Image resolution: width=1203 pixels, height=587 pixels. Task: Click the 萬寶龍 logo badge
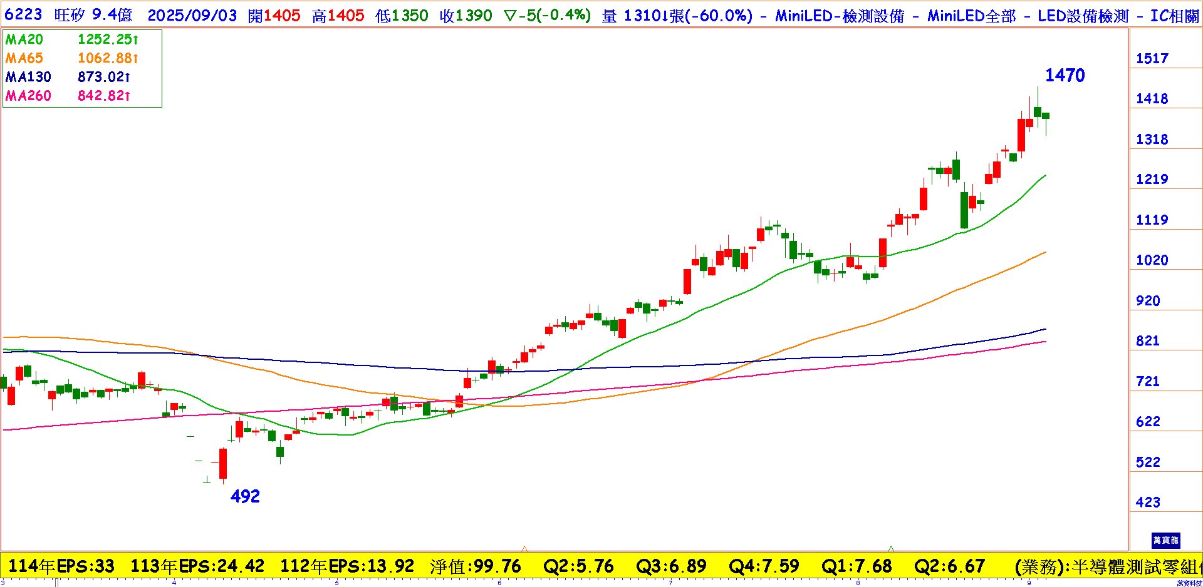1165,540
